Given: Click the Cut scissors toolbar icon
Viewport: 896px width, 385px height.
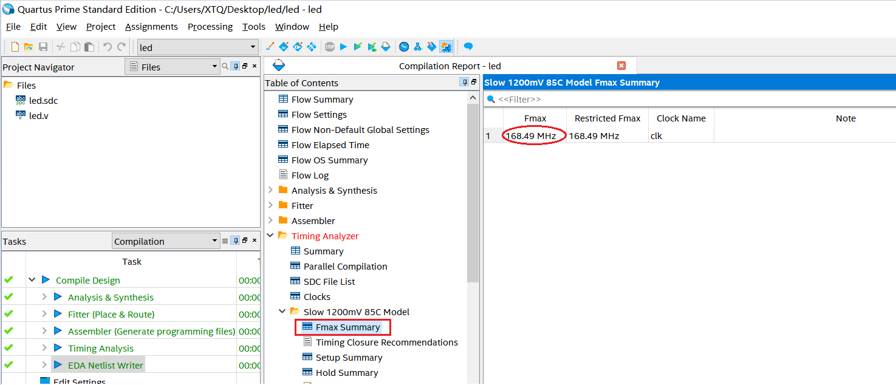Looking at the screenshot, I should pyautogui.click(x=61, y=47).
